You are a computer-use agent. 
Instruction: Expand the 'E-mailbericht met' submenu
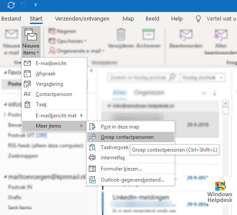click(54, 116)
